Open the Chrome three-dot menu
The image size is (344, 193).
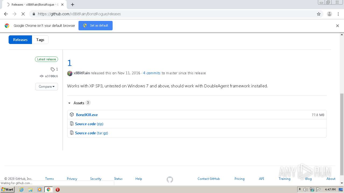338,14
